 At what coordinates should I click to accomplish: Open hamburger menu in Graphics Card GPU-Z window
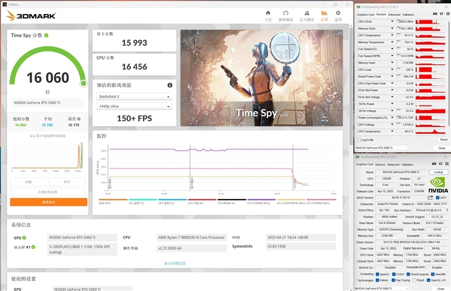(446, 164)
